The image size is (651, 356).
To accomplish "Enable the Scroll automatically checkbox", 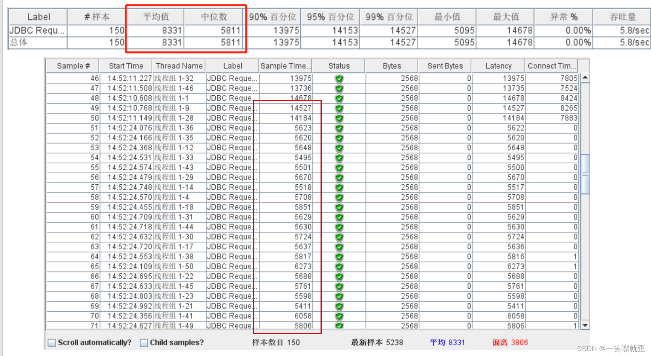I will pos(51,343).
